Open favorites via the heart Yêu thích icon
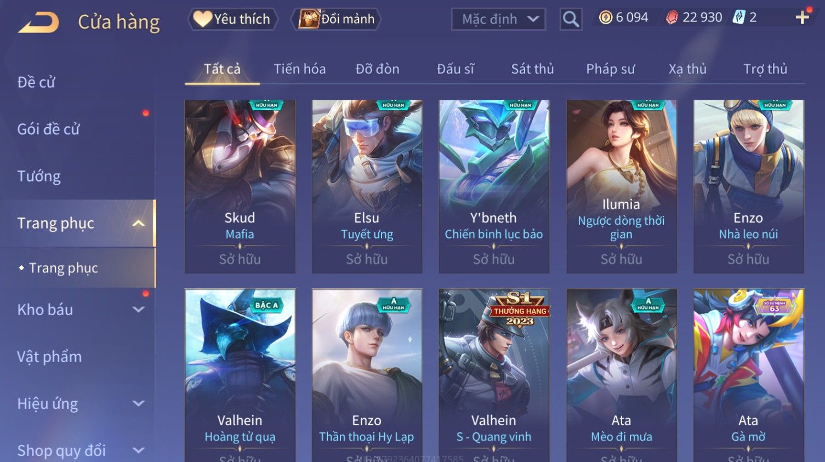This screenshot has height=462, width=825. 202,19
